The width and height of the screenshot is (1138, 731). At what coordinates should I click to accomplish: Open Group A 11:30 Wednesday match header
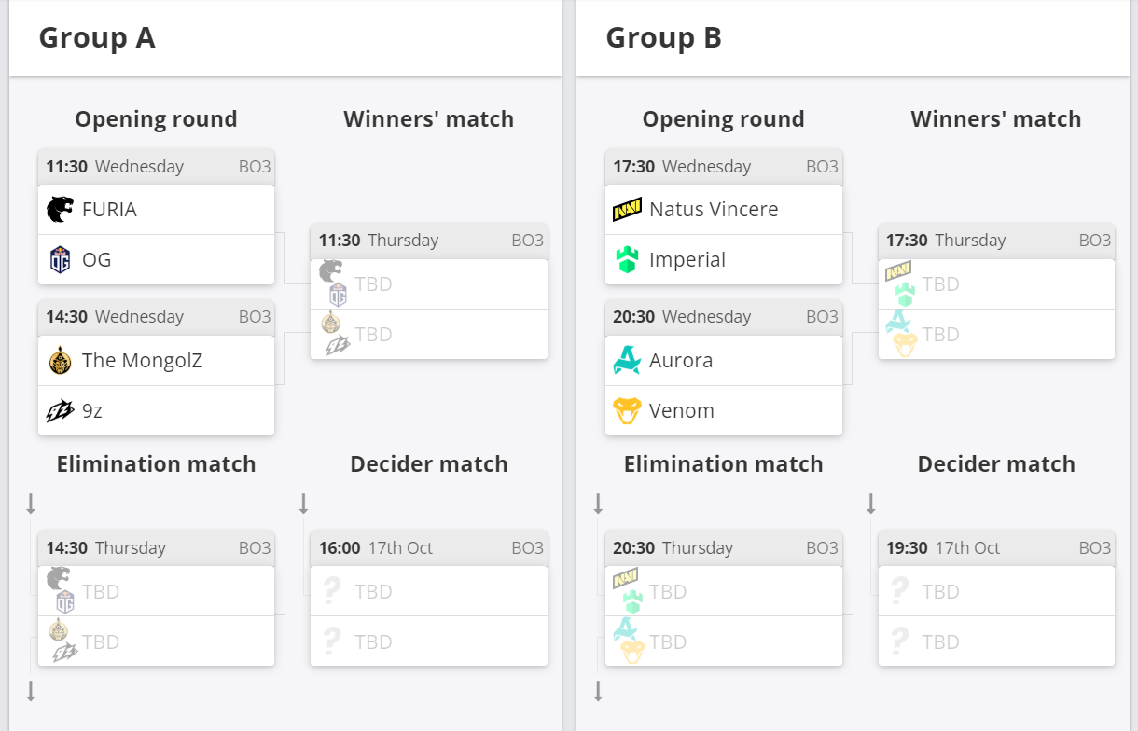pos(157,167)
